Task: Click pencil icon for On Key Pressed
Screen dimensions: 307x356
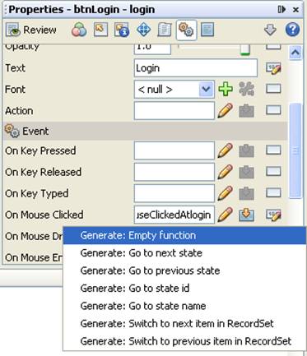Action: pos(226,150)
